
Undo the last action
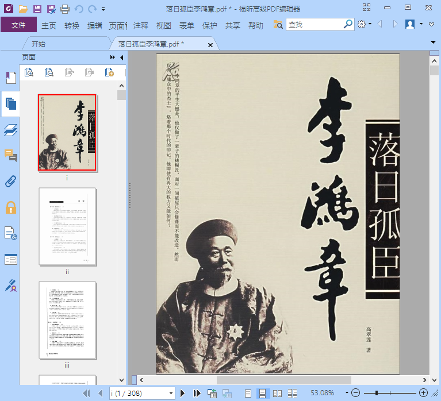click(79, 9)
